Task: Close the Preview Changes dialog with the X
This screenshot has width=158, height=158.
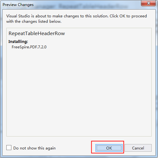Action: pos(149,3)
